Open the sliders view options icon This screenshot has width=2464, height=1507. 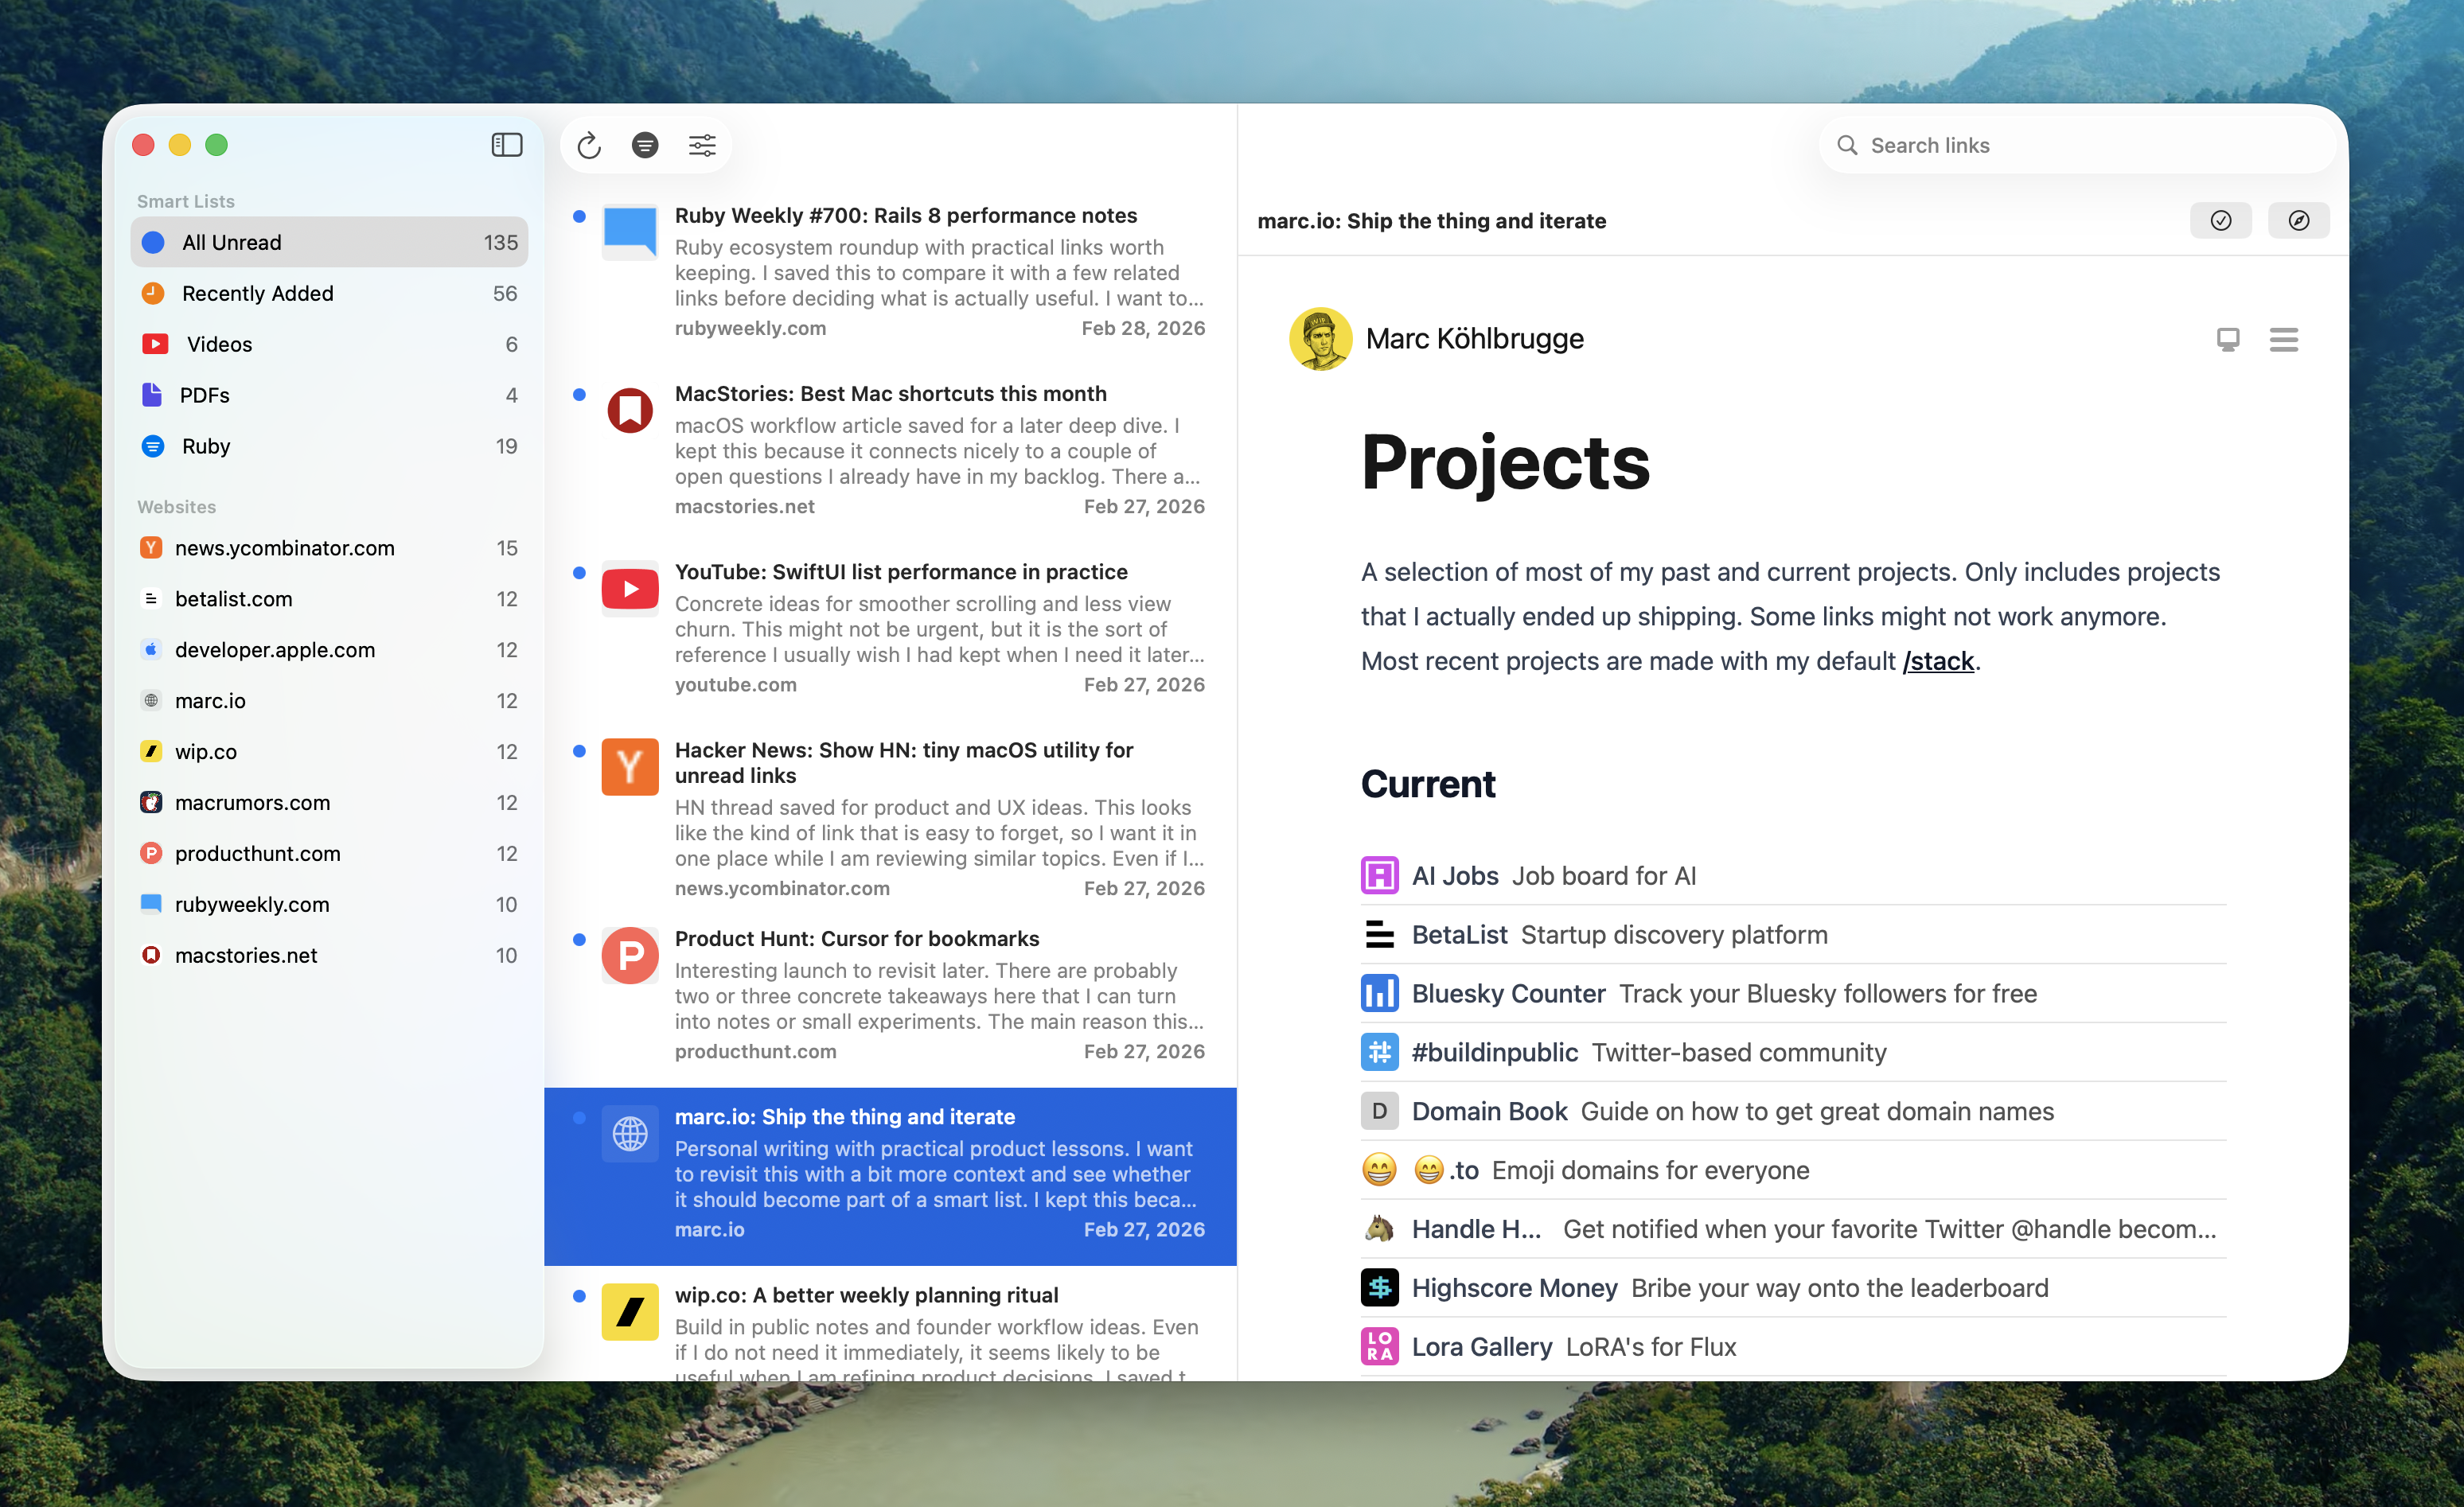coord(702,146)
